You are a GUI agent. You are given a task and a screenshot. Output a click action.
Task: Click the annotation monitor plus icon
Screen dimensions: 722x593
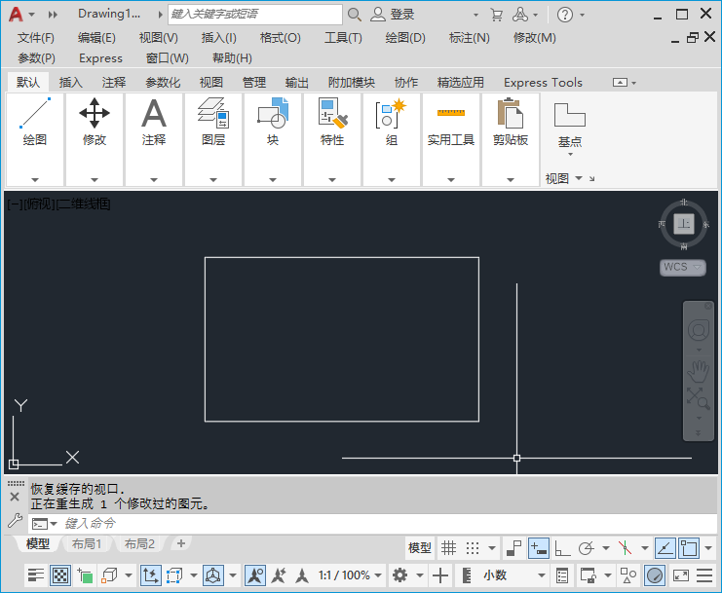[440, 575]
